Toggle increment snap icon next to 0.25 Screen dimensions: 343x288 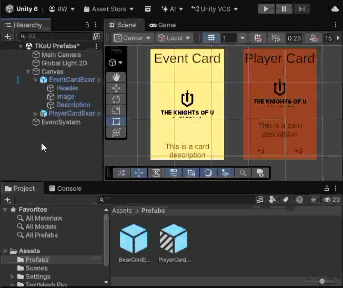(276, 38)
